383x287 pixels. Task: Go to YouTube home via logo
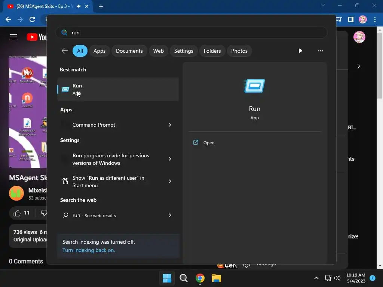click(37, 37)
